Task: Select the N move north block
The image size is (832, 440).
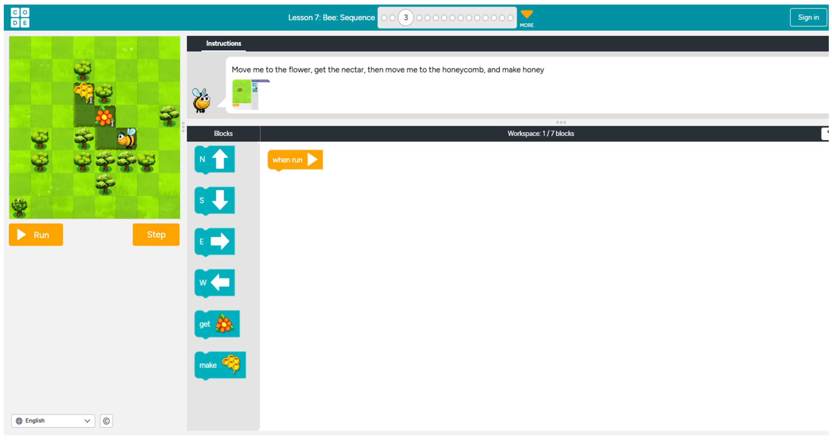Action: click(214, 159)
